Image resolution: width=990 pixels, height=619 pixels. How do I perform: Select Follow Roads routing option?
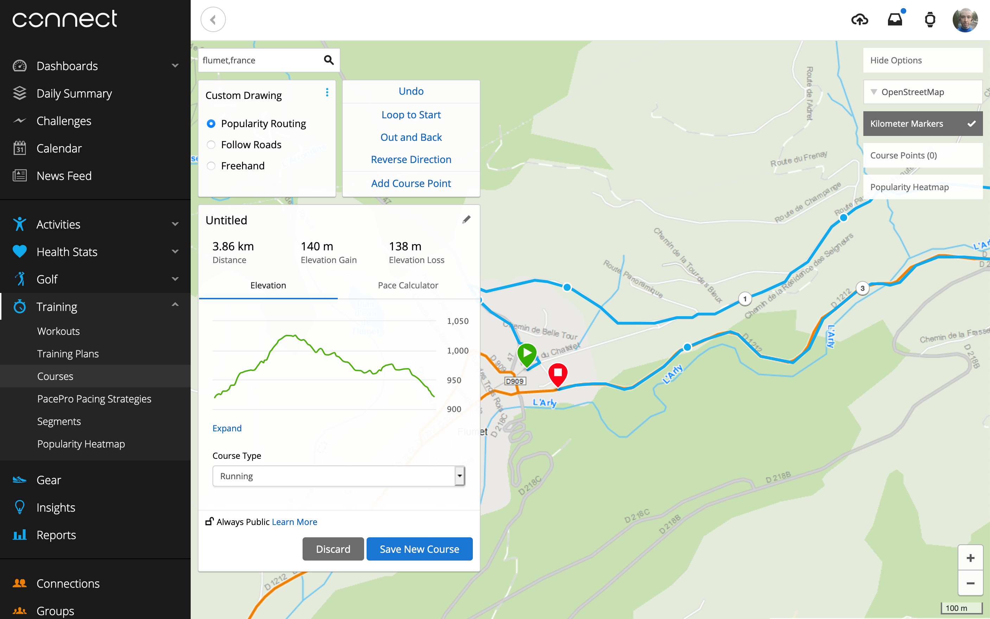211,144
